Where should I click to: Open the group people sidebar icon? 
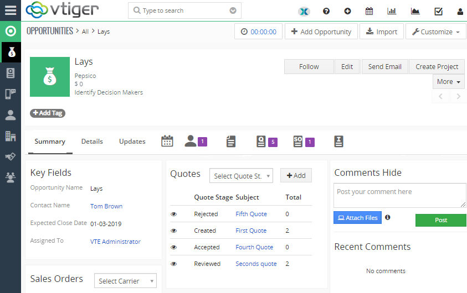click(x=11, y=177)
